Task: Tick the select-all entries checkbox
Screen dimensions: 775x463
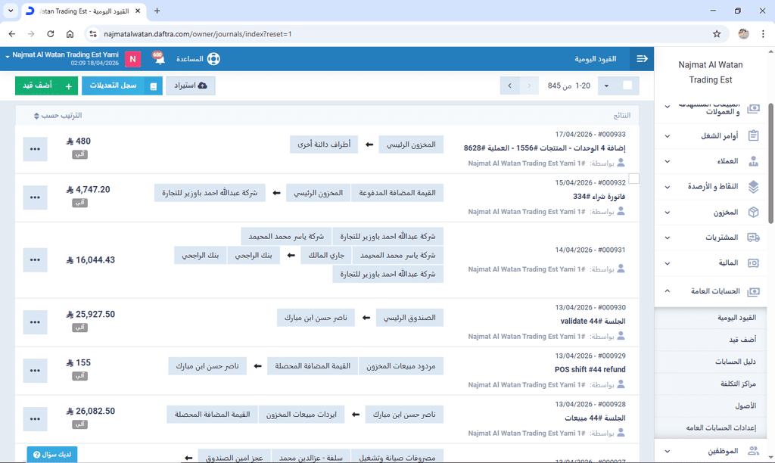Action: point(627,85)
